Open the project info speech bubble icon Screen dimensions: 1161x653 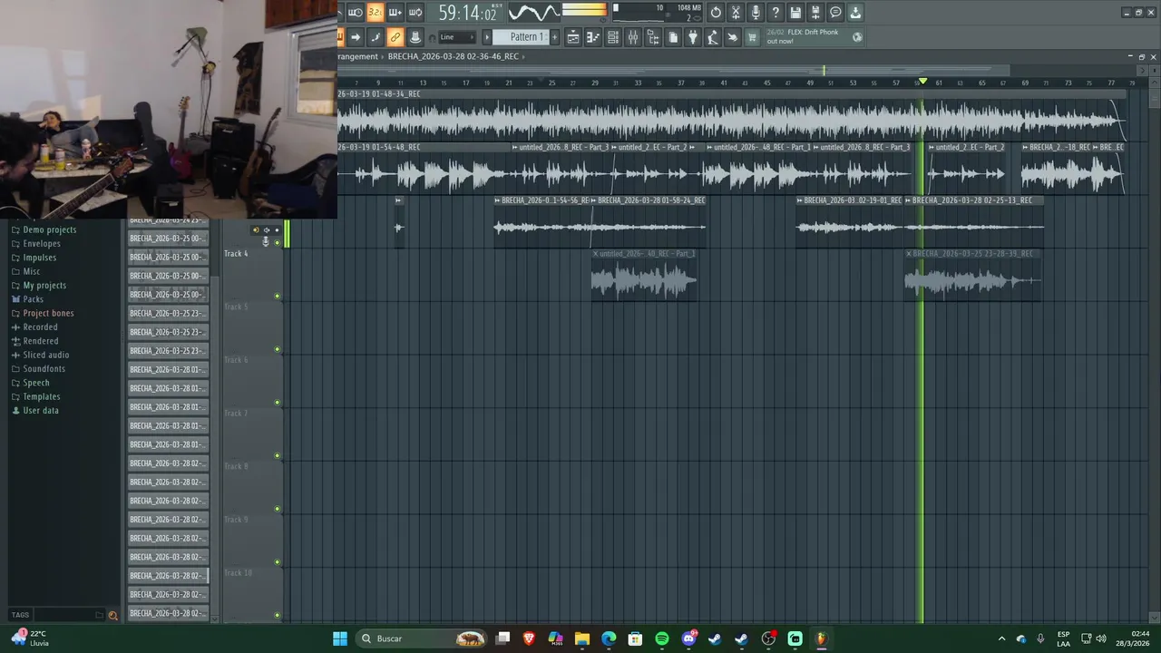point(835,12)
